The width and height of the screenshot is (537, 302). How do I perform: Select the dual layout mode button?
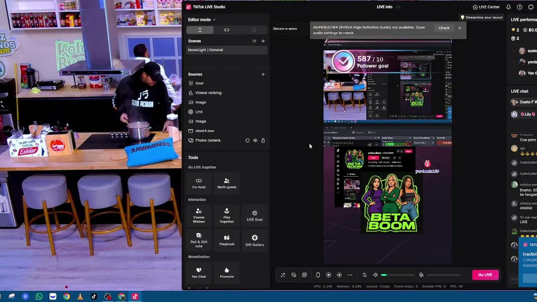(253, 30)
